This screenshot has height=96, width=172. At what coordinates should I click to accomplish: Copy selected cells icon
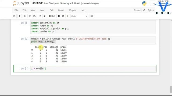pyautogui.click(x=30, y=16)
